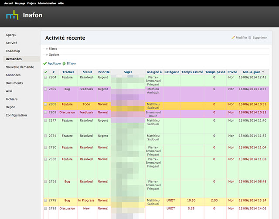This screenshot has height=219, width=279.
Task: Toggle checkbox for issue 2734
Action: [x=45, y=136]
